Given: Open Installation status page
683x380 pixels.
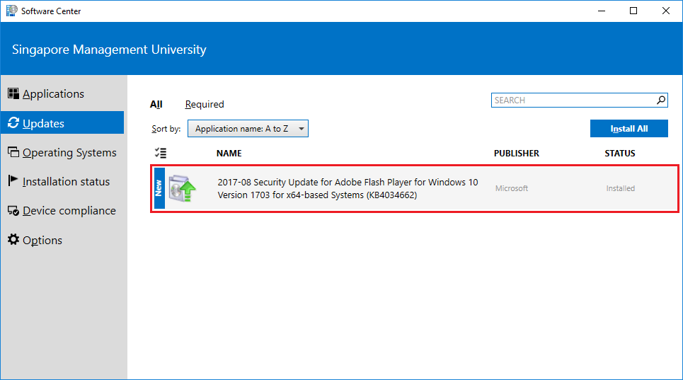Looking at the screenshot, I should click(x=66, y=182).
